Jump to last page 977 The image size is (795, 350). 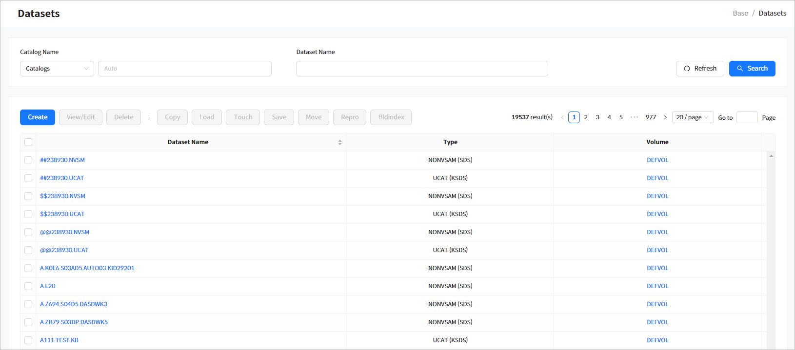(651, 117)
